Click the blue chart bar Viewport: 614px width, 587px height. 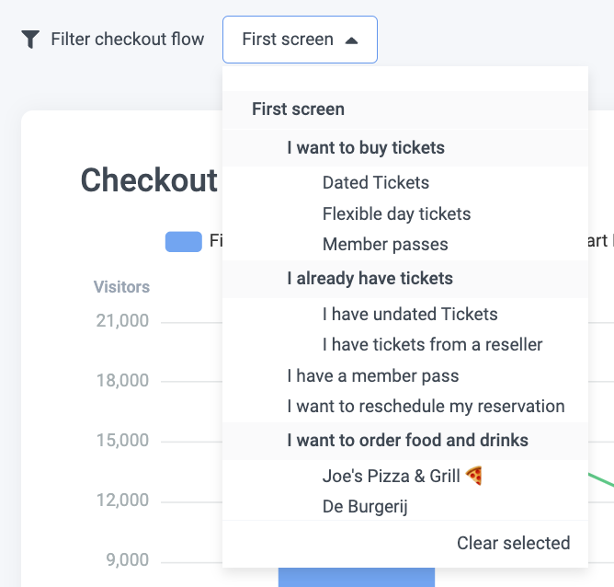coord(356,577)
